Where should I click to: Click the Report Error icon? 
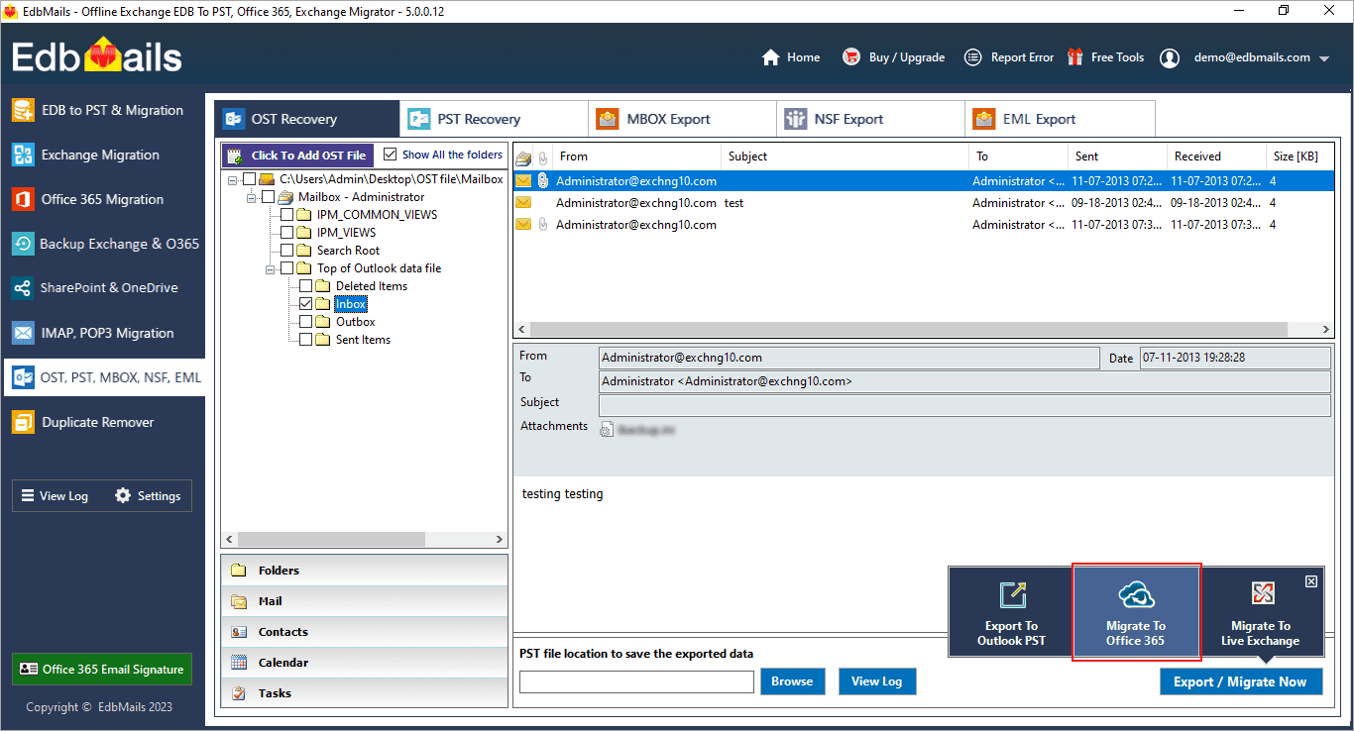pyautogui.click(x=973, y=57)
